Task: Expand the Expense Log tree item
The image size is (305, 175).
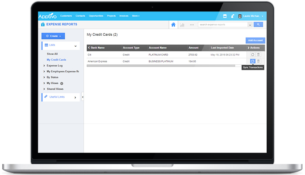Action: coord(44,65)
